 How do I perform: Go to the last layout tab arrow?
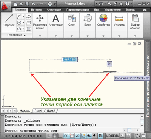point(15,111)
